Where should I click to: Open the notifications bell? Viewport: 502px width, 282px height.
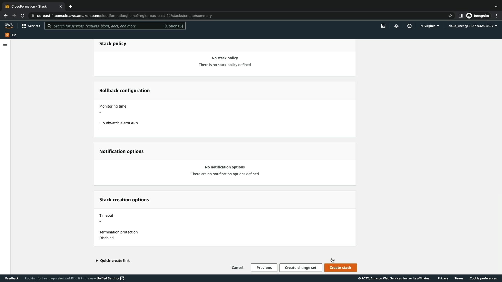click(x=396, y=26)
